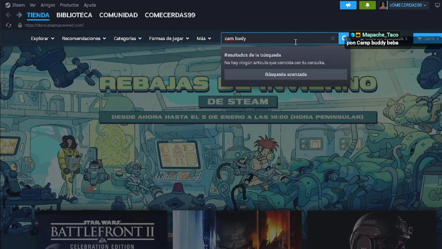Viewport: 442px width, 249px height.
Task: Click the monitor Big Picture icon
Action: pos(438,5)
